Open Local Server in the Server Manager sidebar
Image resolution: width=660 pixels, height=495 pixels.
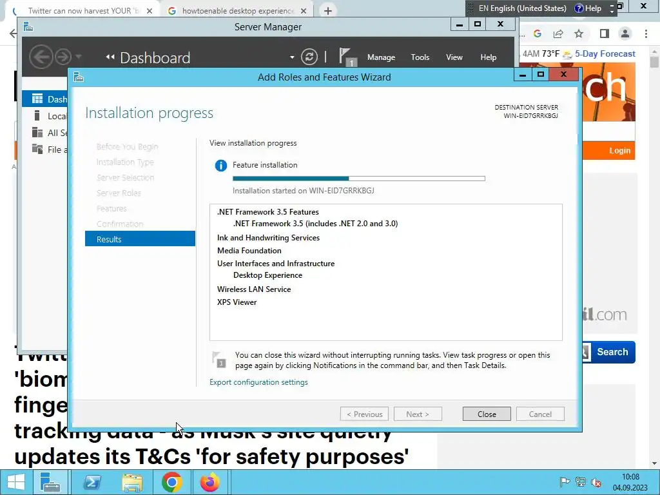coord(46,116)
